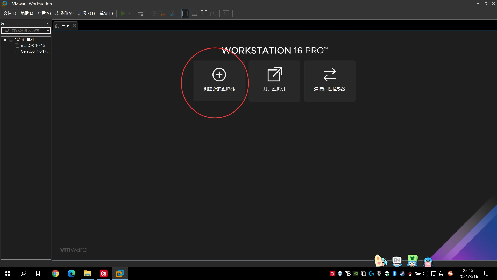Launch Microsoft Edge from the taskbar
Screen dimensions: 497x280
(x=71, y=274)
